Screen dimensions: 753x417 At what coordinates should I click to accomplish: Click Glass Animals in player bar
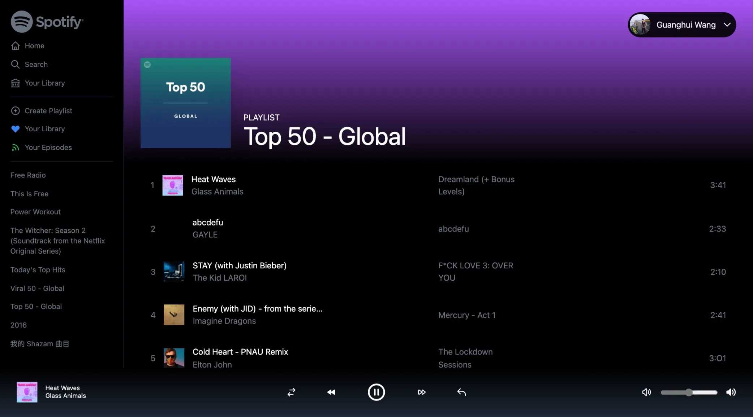[65, 396]
